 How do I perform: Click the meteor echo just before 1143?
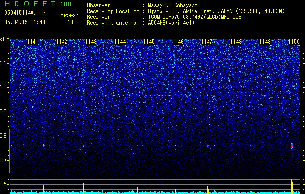(x=83, y=145)
